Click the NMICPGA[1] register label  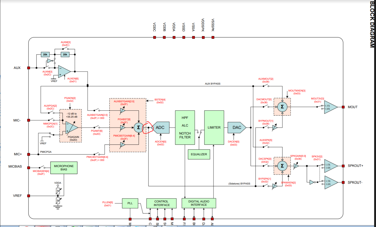tap(50, 125)
